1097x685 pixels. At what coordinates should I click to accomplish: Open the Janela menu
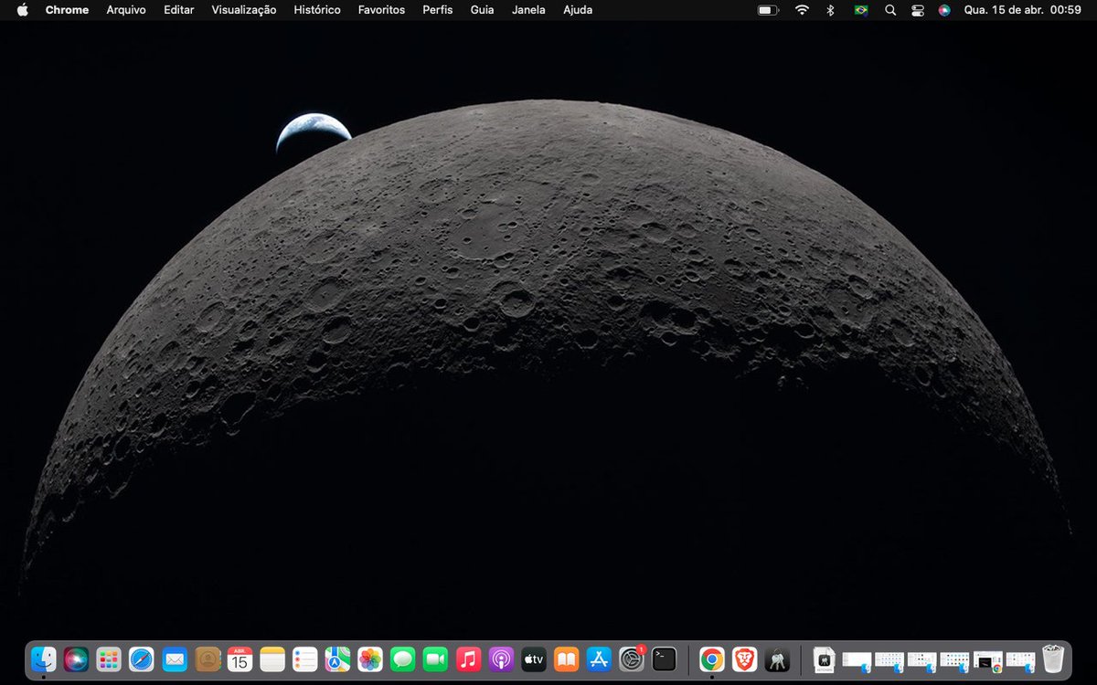point(528,10)
